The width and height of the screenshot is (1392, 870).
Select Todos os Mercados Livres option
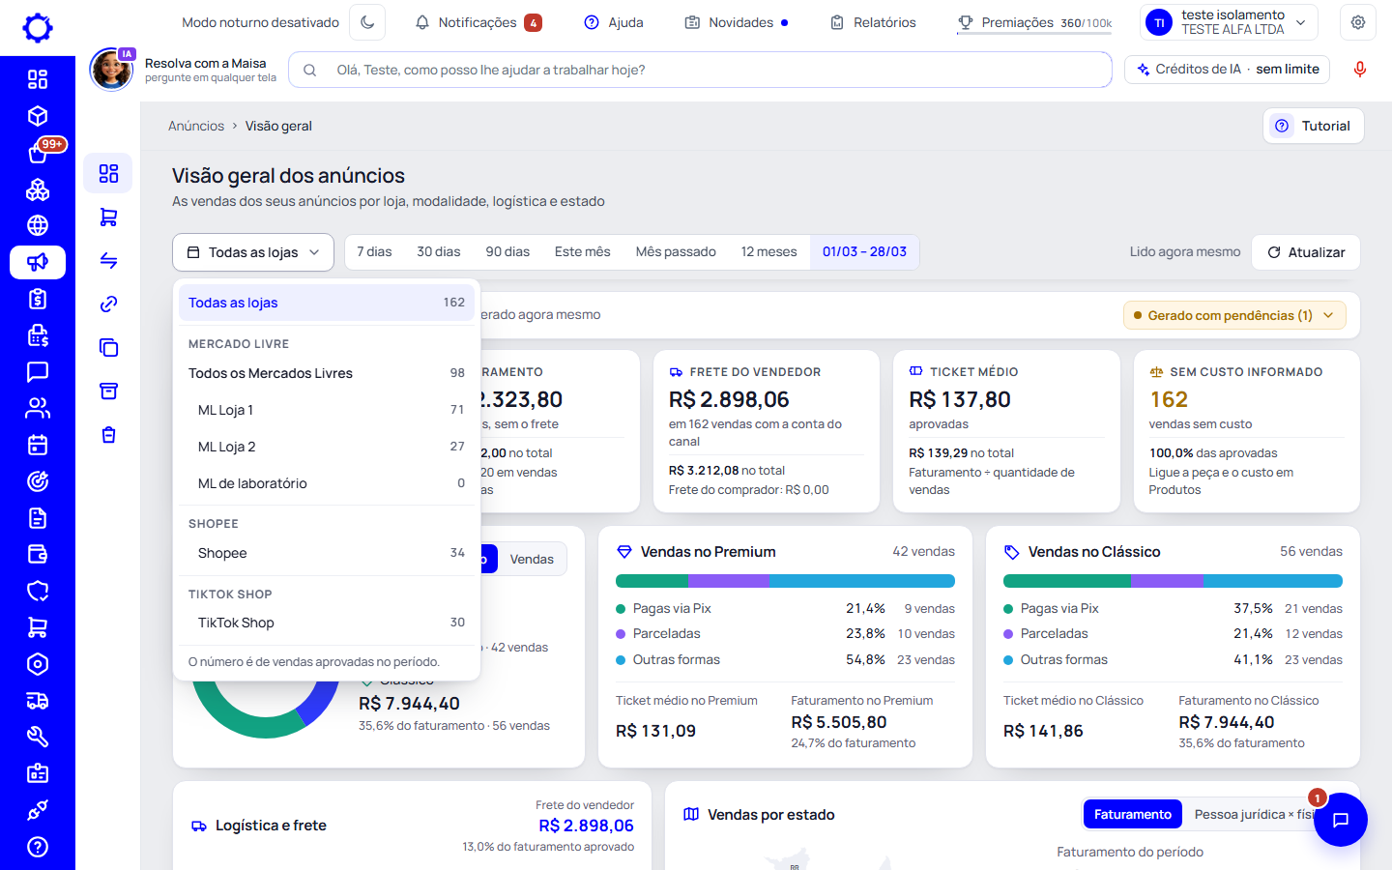pyautogui.click(x=327, y=373)
